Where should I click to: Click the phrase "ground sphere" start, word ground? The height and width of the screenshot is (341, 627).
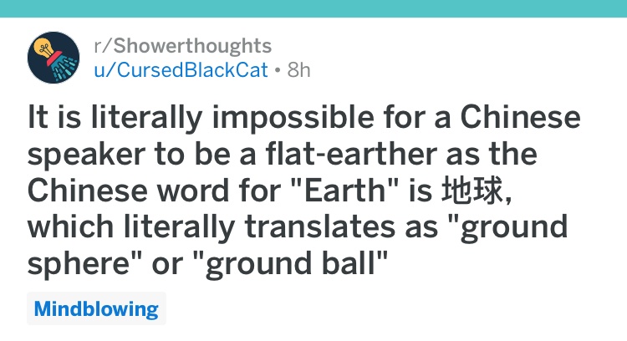(x=513, y=228)
